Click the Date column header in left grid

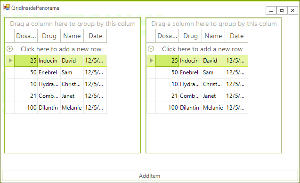(x=95, y=36)
